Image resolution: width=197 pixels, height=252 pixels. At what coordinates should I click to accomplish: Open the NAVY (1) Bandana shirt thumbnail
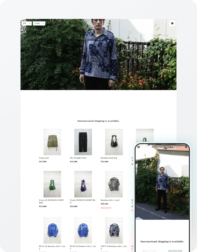tap(114, 230)
